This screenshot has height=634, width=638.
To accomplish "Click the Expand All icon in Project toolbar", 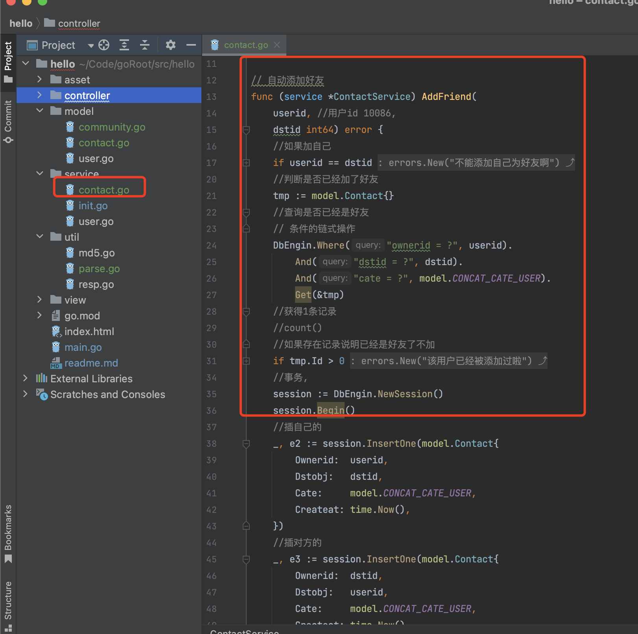I will pos(124,45).
